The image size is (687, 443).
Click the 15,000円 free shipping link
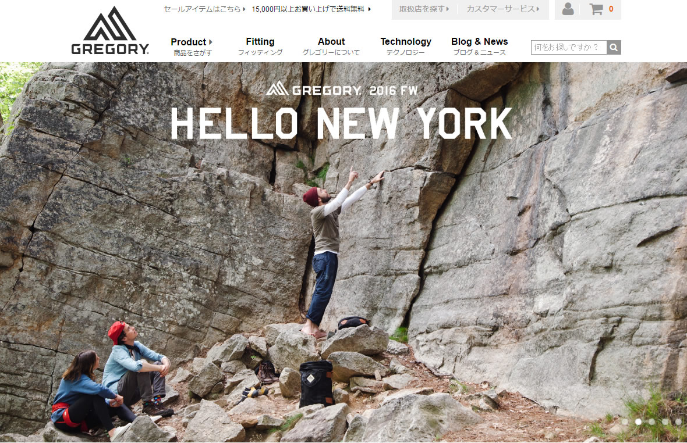[311, 9]
